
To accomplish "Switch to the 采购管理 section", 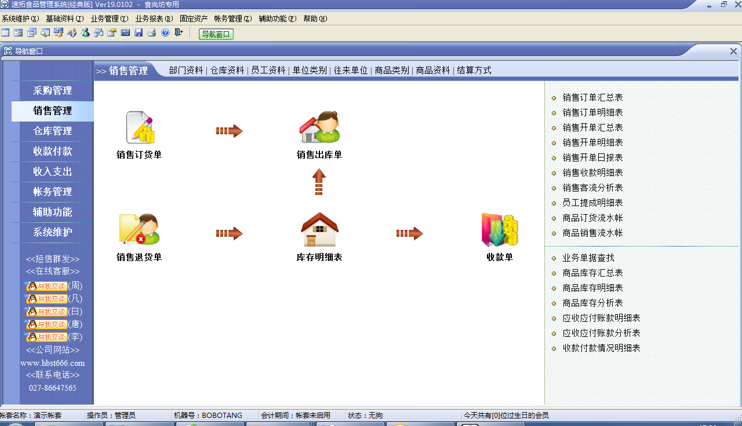I will tap(52, 90).
